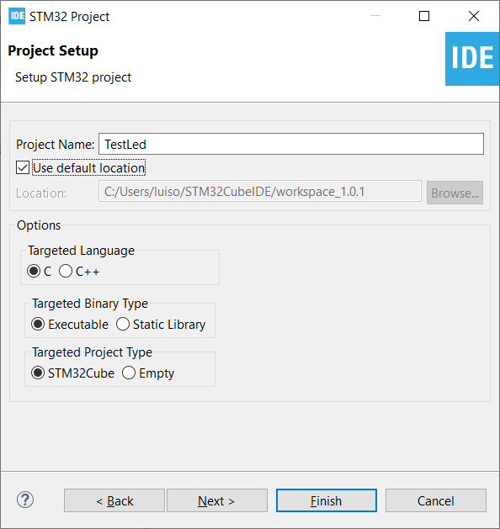Go to previous page with Back
Image resolution: width=500 pixels, height=529 pixels.
point(114,500)
